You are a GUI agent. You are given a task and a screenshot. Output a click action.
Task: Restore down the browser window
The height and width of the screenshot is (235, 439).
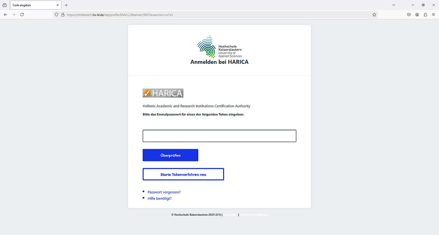pyautogui.click(x=423, y=5)
